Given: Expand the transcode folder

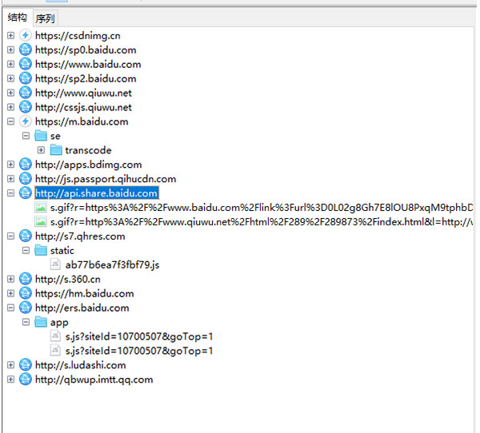Looking at the screenshot, I should pos(41,150).
